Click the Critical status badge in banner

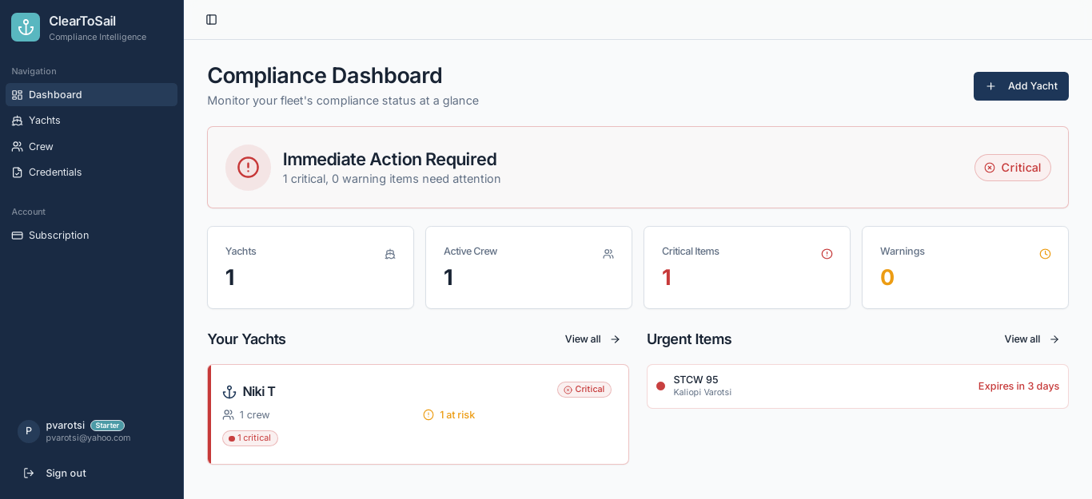(x=1012, y=168)
